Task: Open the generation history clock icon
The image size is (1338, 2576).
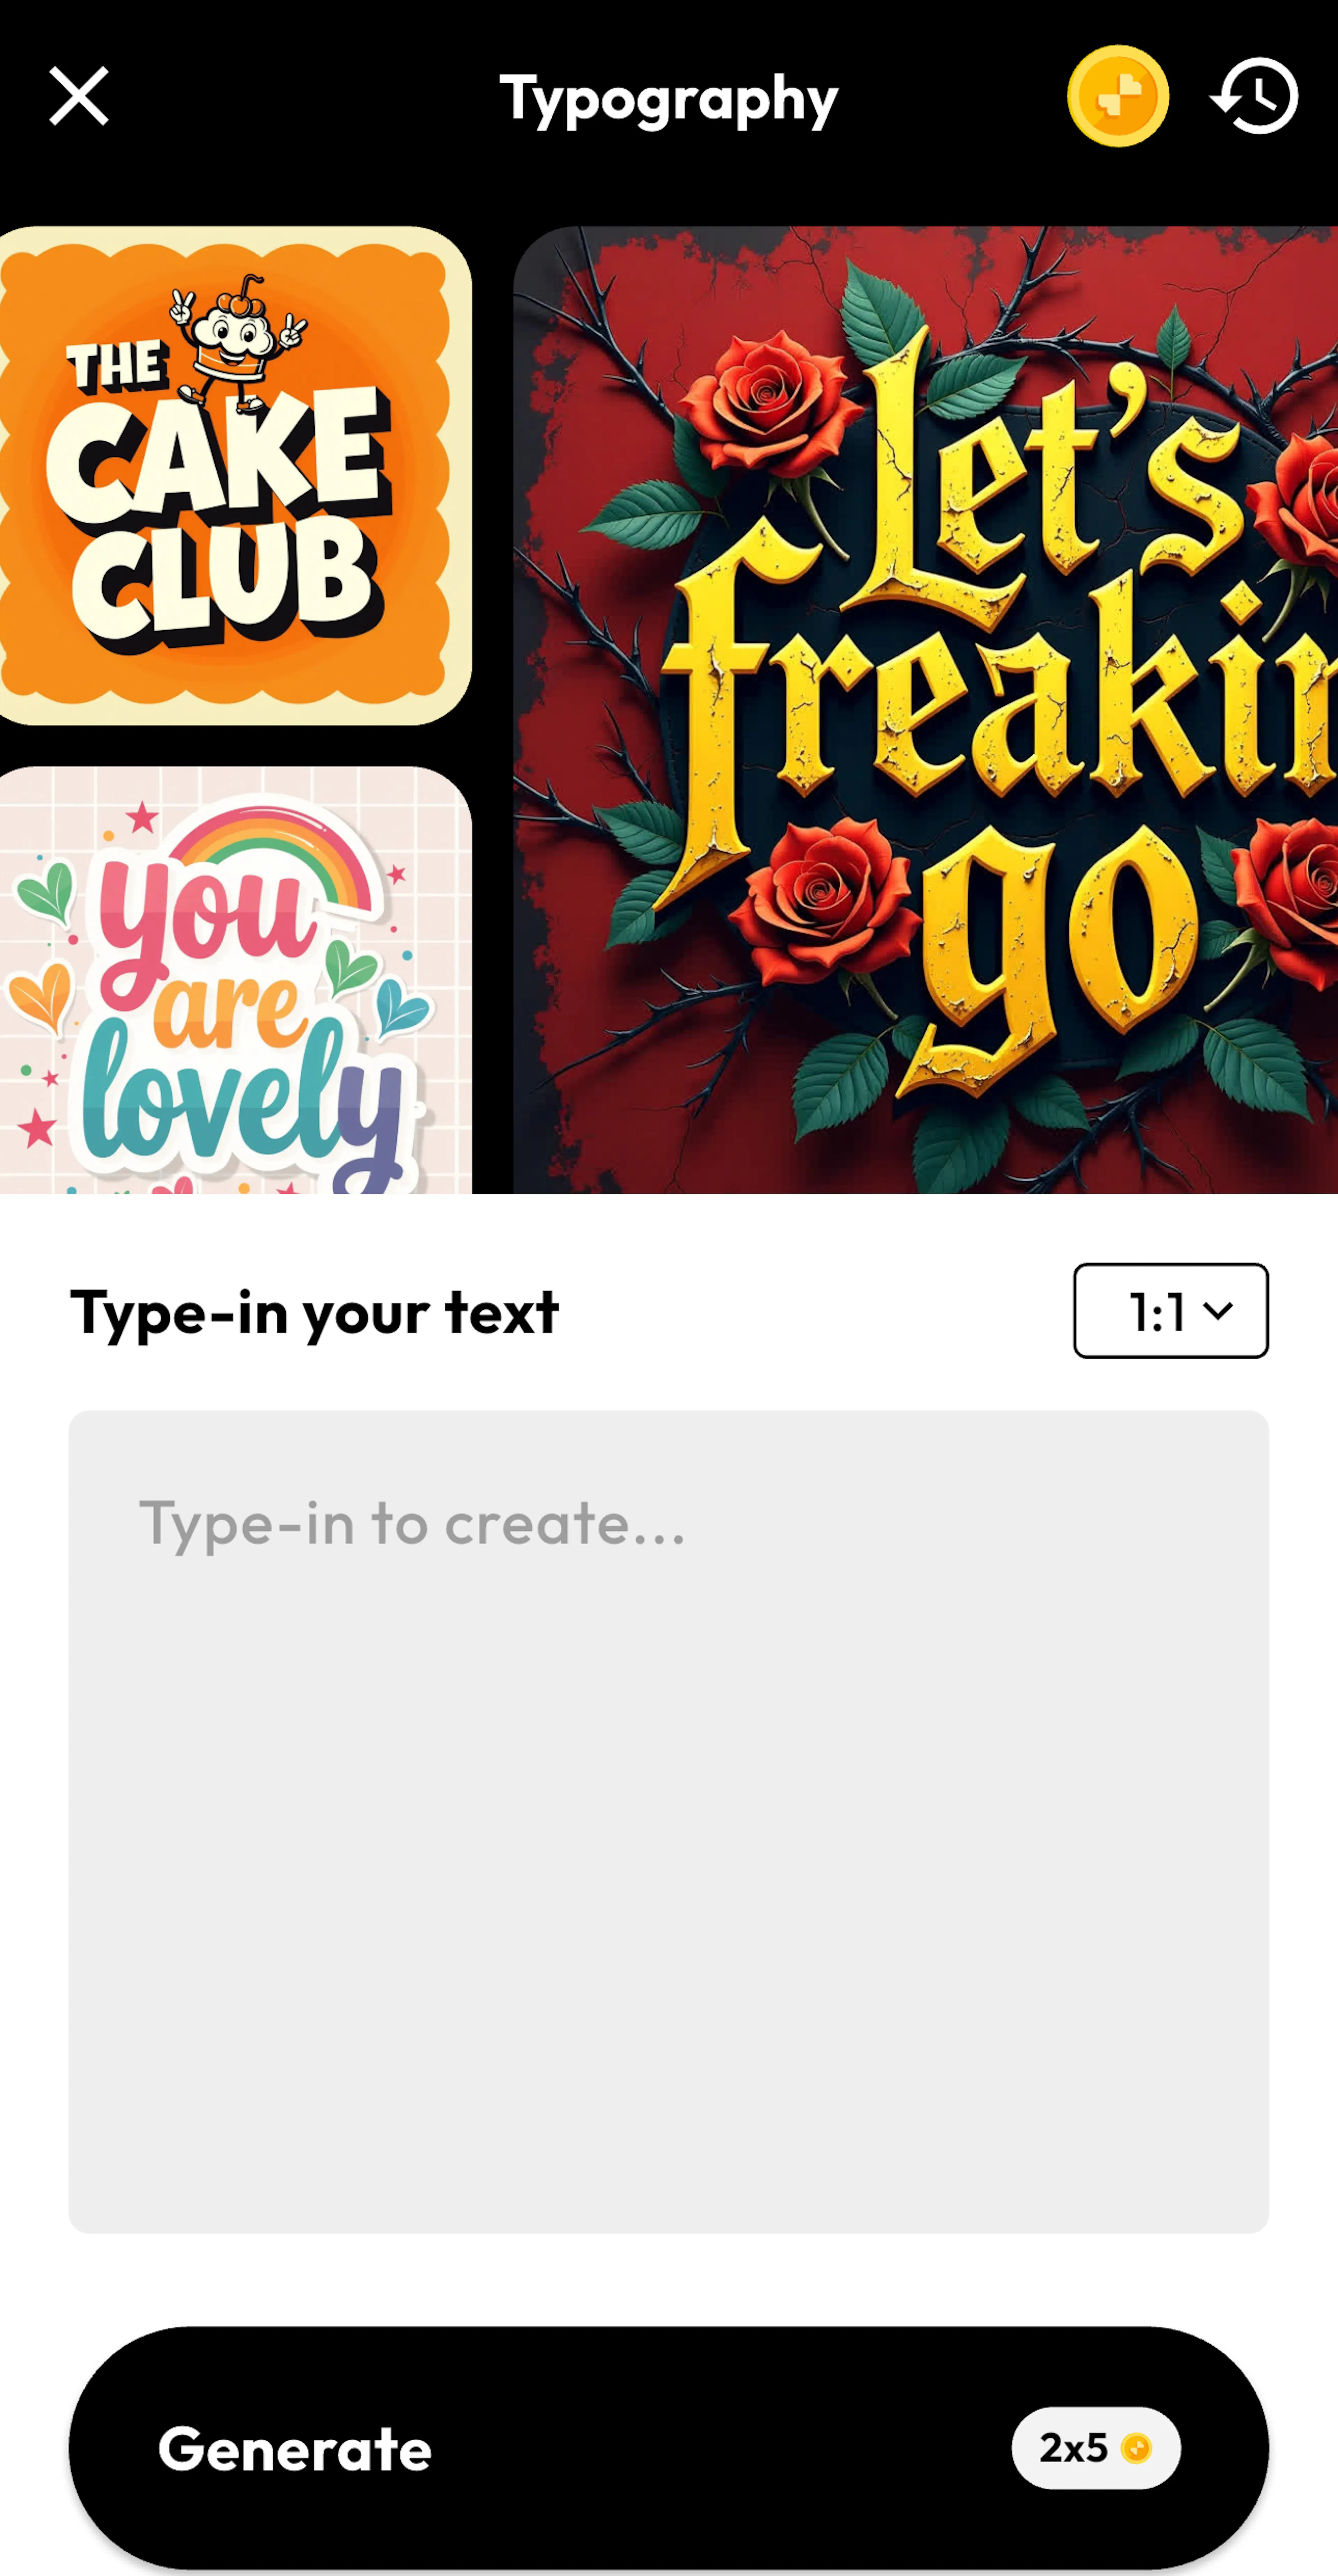Action: pyautogui.click(x=1255, y=96)
